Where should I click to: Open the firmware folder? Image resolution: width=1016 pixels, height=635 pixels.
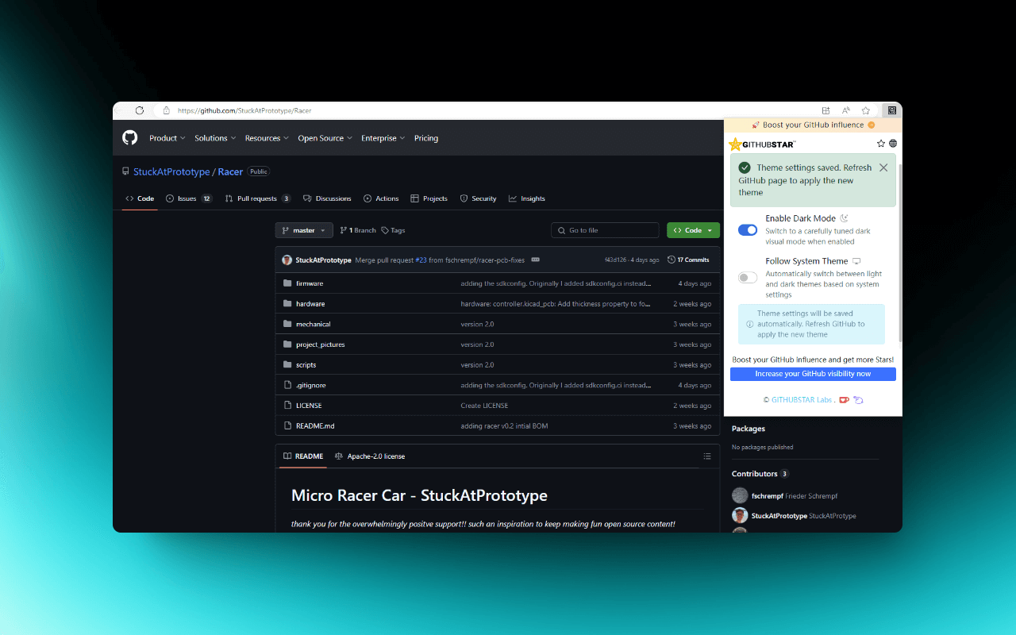(310, 283)
